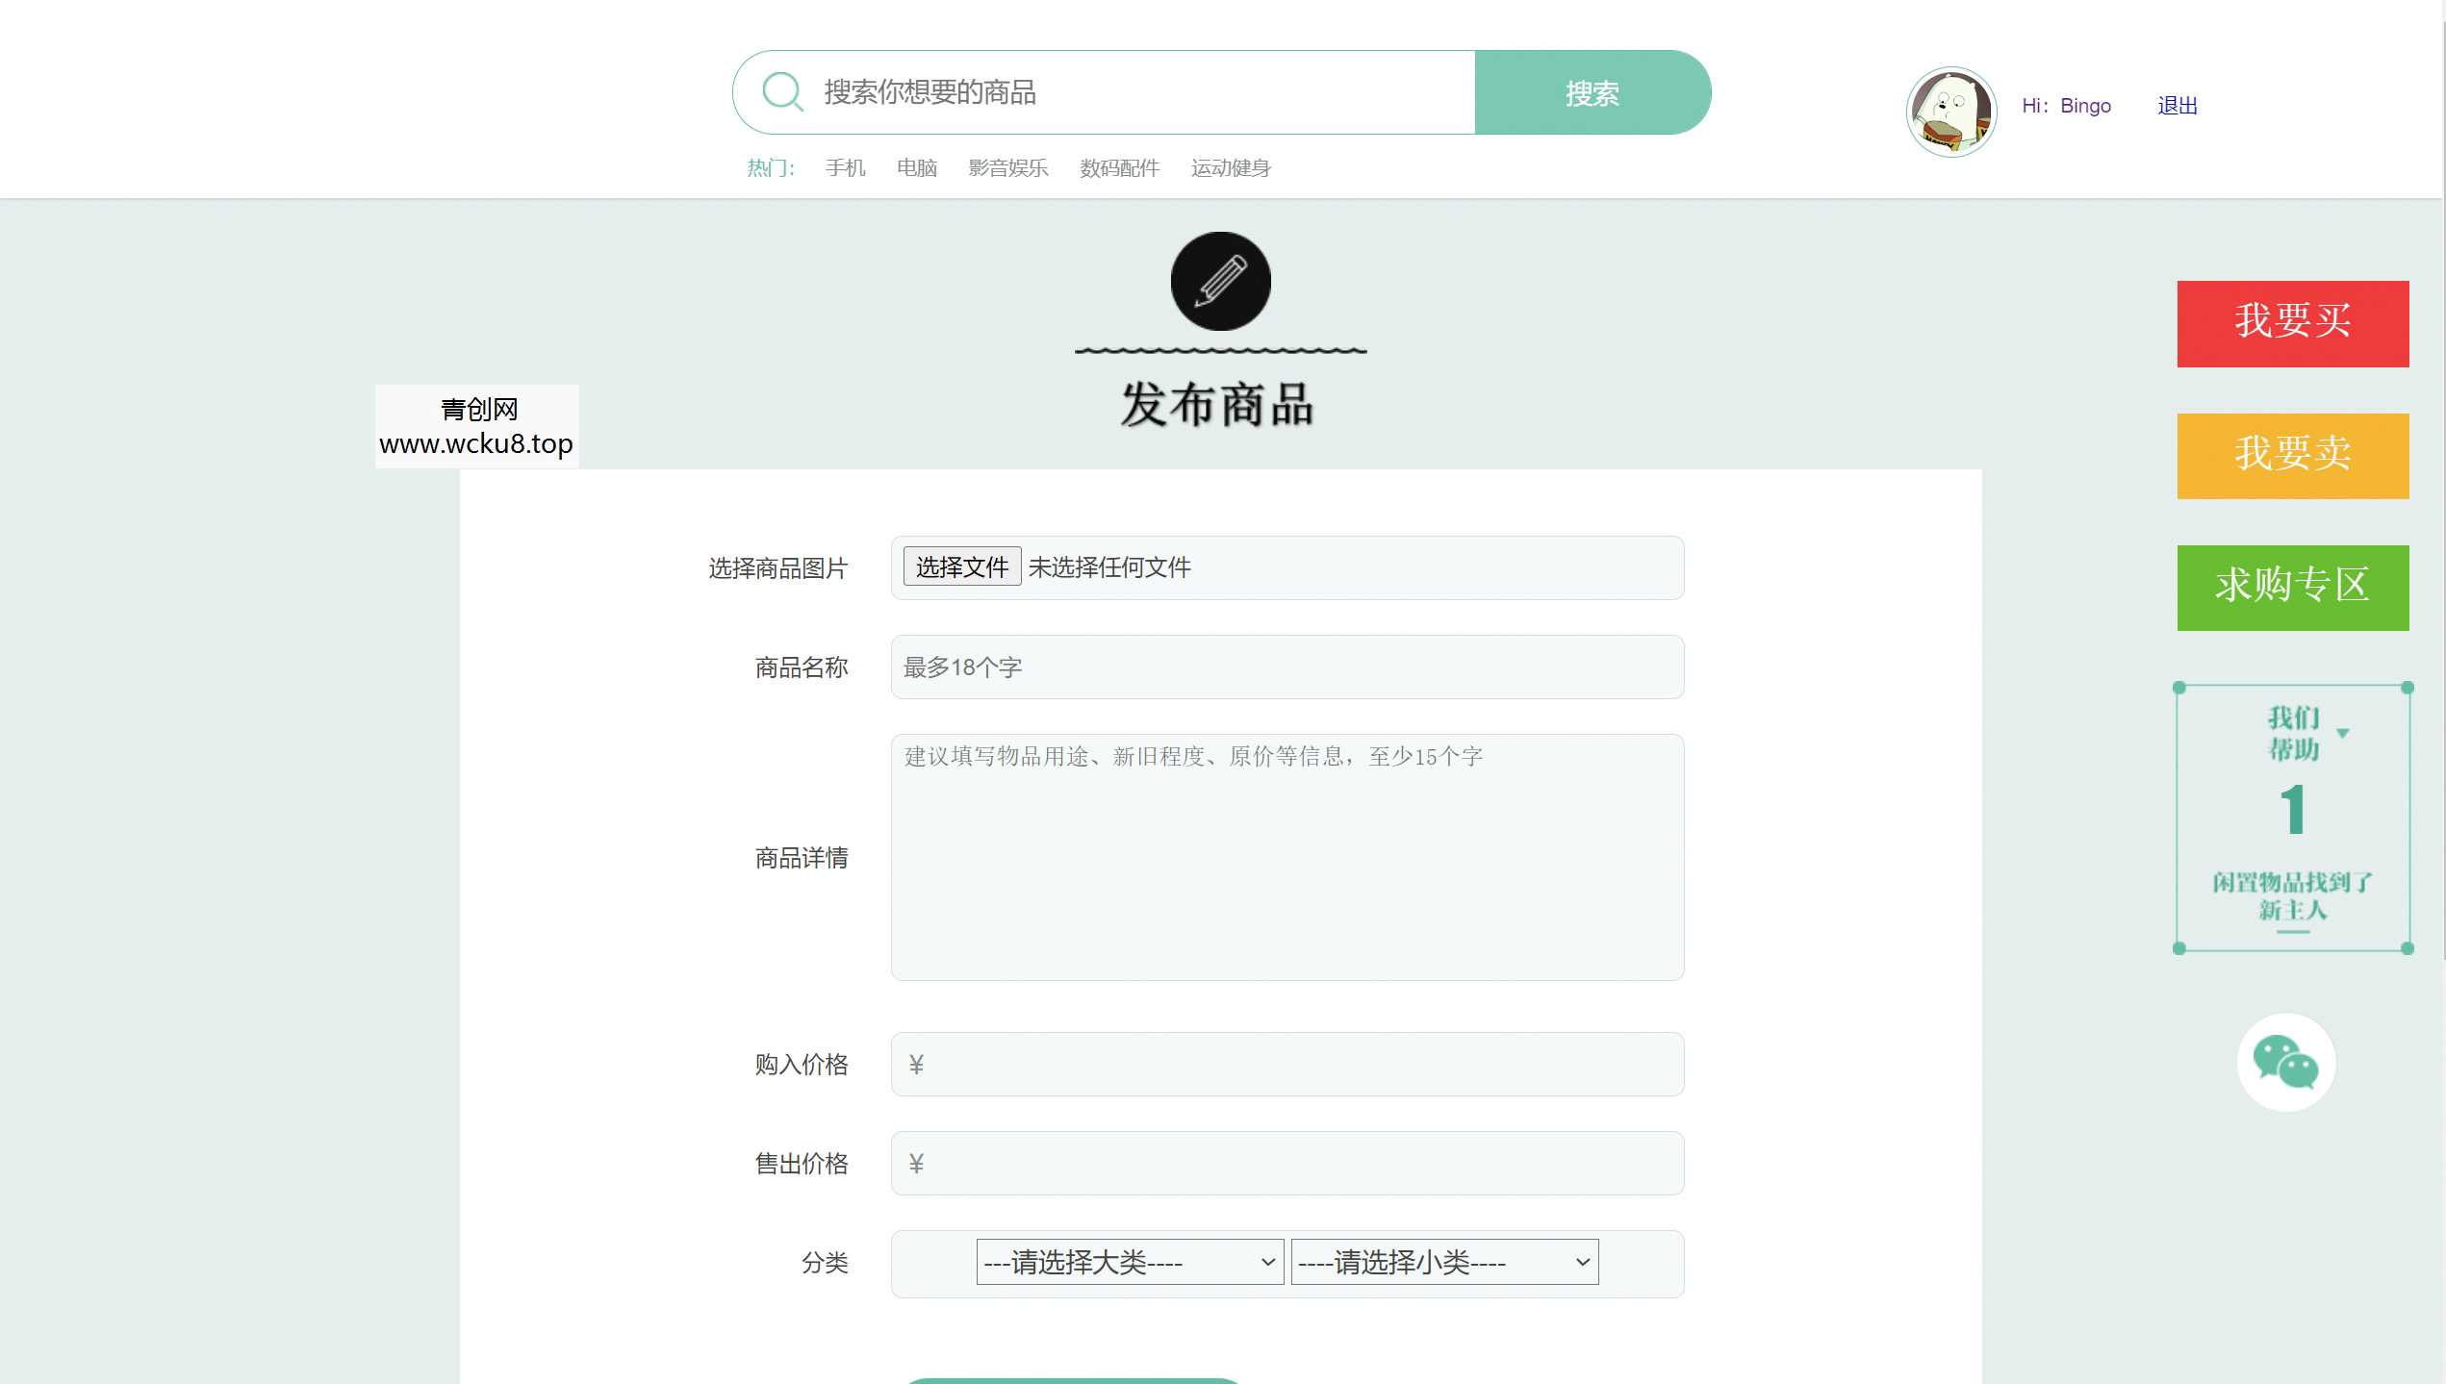
Task: Click the pencil publish icon above 发布商品
Action: click(1219, 281)
